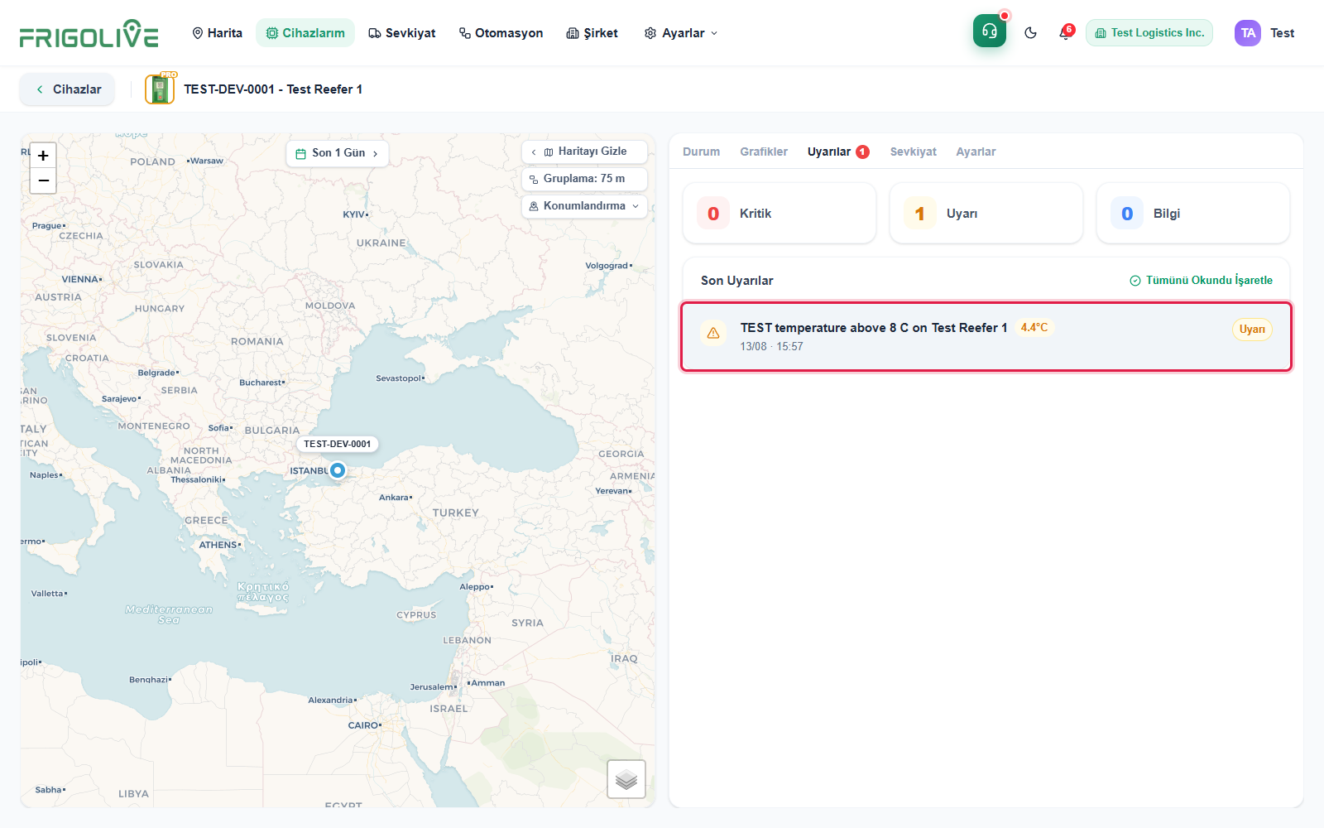Screen dimensions: 1324x828
Task: Open the notifications bell
Action: [1065, 33]
